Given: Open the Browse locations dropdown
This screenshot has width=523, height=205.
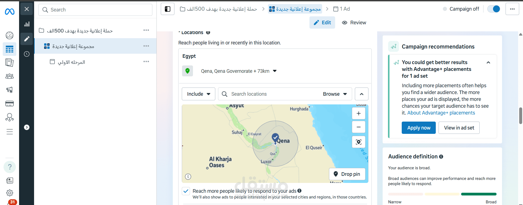Looking at the screenshot, I should [335, 94].
